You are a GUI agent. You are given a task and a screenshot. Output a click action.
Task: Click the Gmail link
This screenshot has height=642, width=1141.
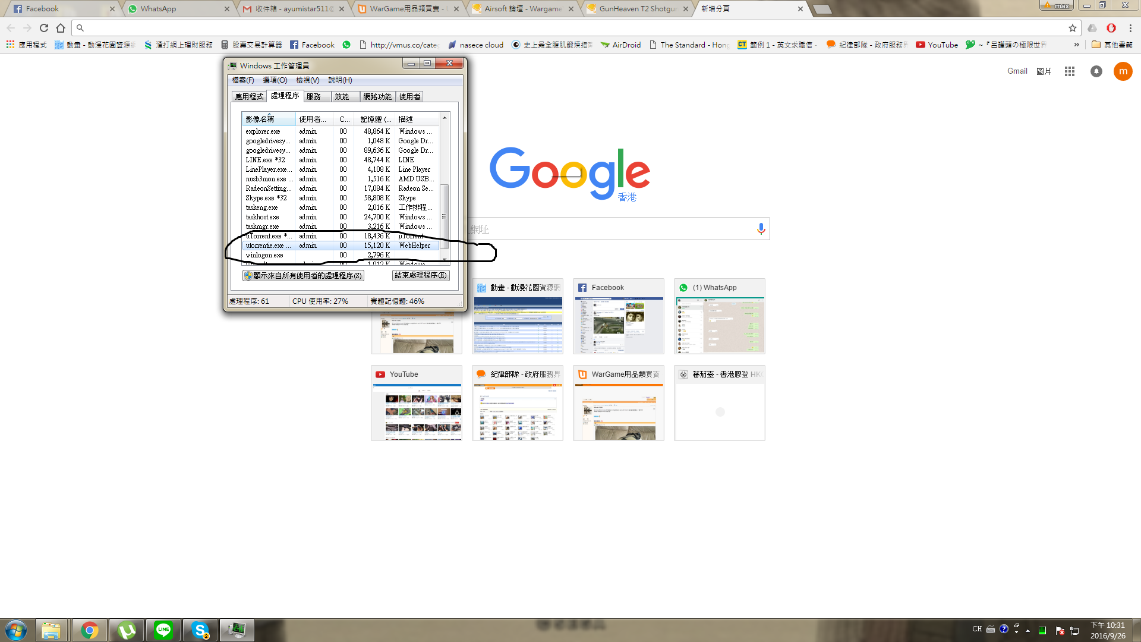tap(1017, 71)
